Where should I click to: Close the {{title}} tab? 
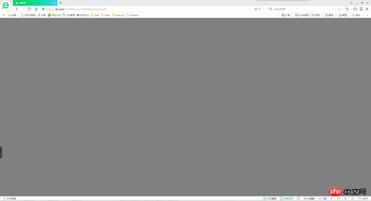click(x=54, y=3)
